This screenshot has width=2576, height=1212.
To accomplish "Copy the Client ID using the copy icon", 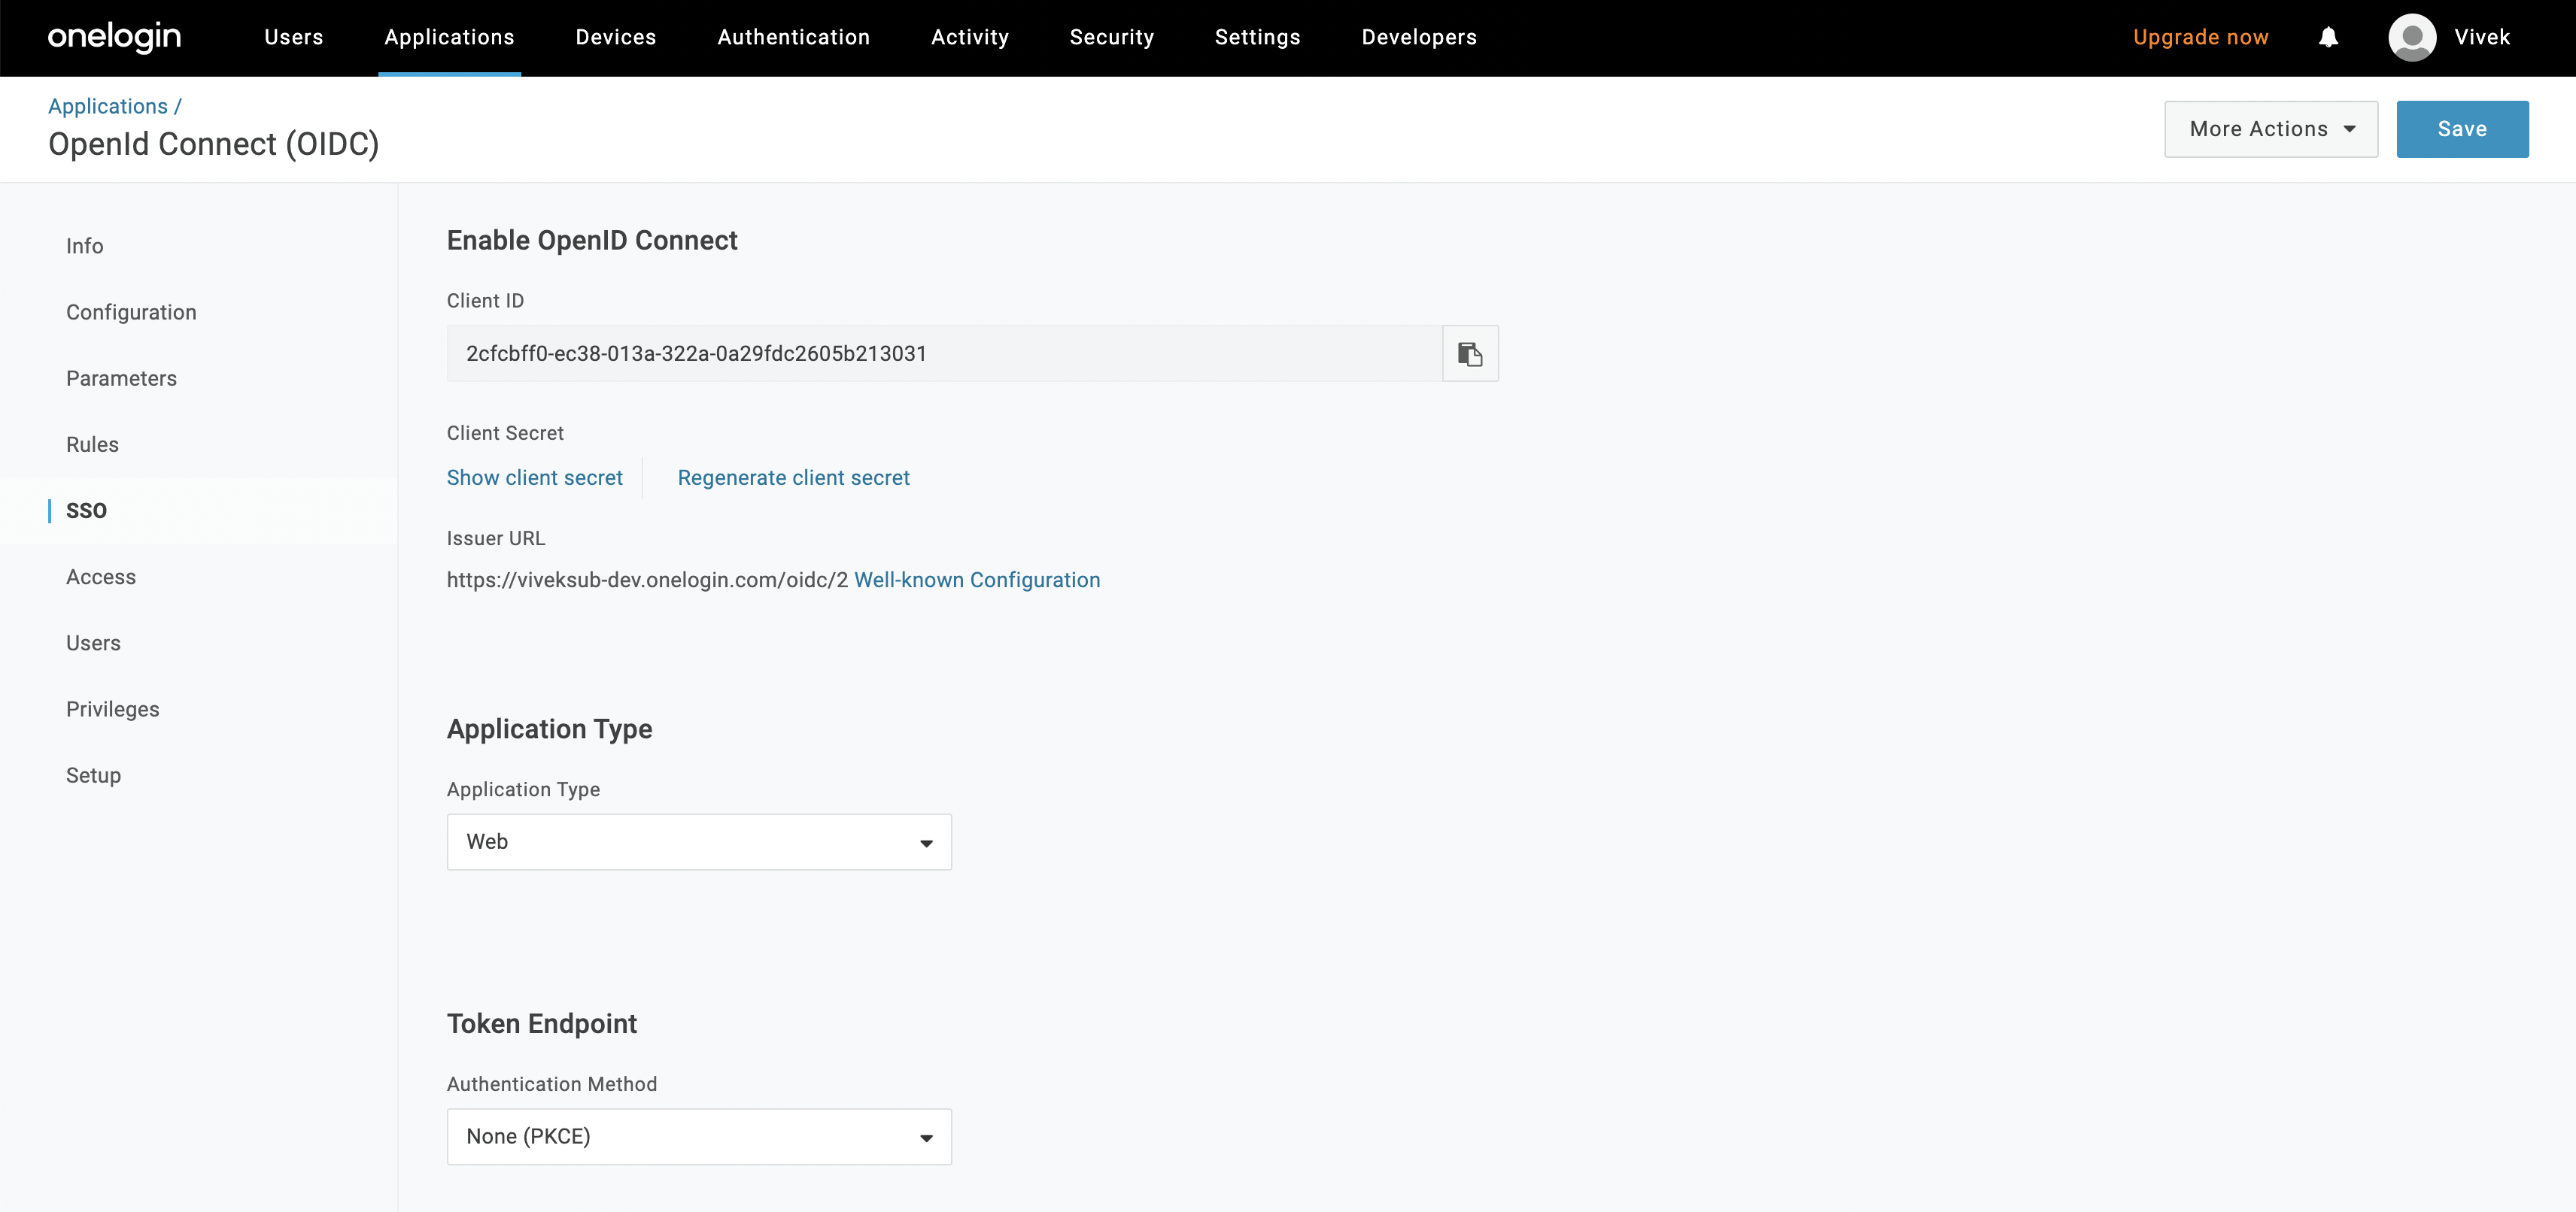I will coord(1470,353).
